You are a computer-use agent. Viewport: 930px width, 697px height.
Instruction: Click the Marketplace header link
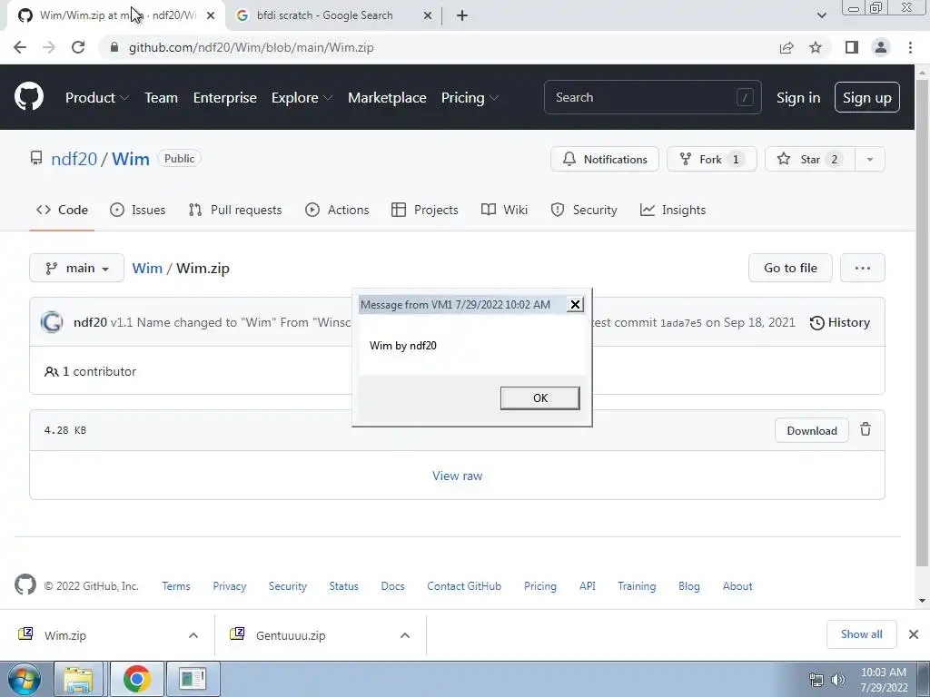click(x=387, y=98)
